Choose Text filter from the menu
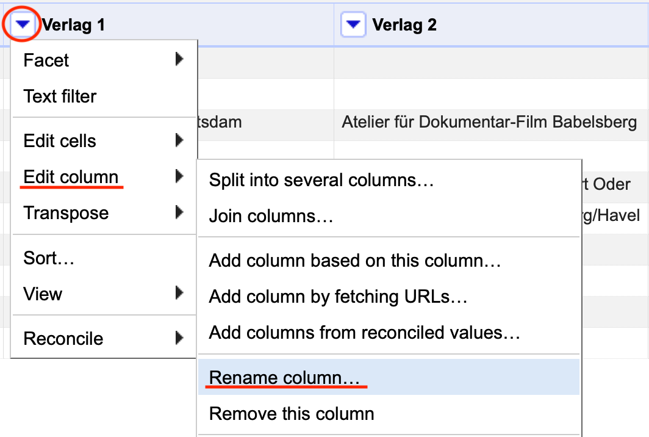649x437 pixels. (60, 96)
